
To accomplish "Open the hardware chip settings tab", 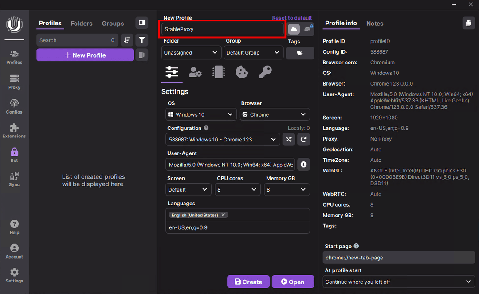I will 218,72.
